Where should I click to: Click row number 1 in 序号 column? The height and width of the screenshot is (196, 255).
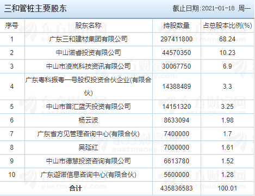pyautogui.click(x=12, y=39)
